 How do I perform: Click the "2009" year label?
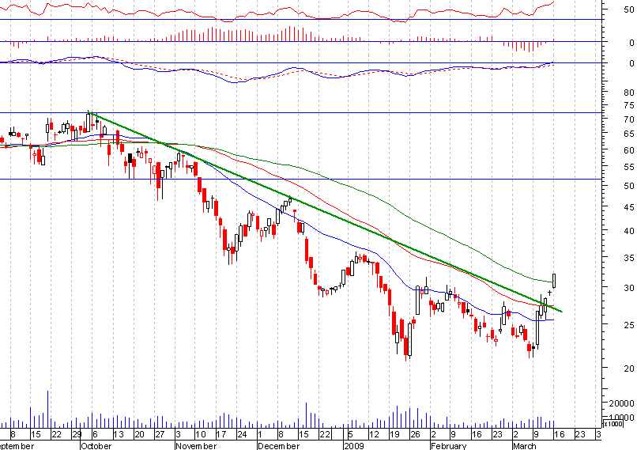tap(354, 445)
